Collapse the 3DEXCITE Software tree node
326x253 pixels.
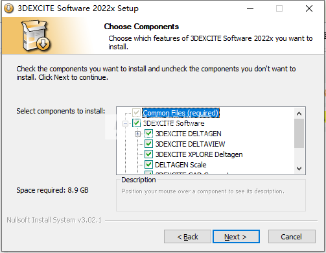point(125,123)
